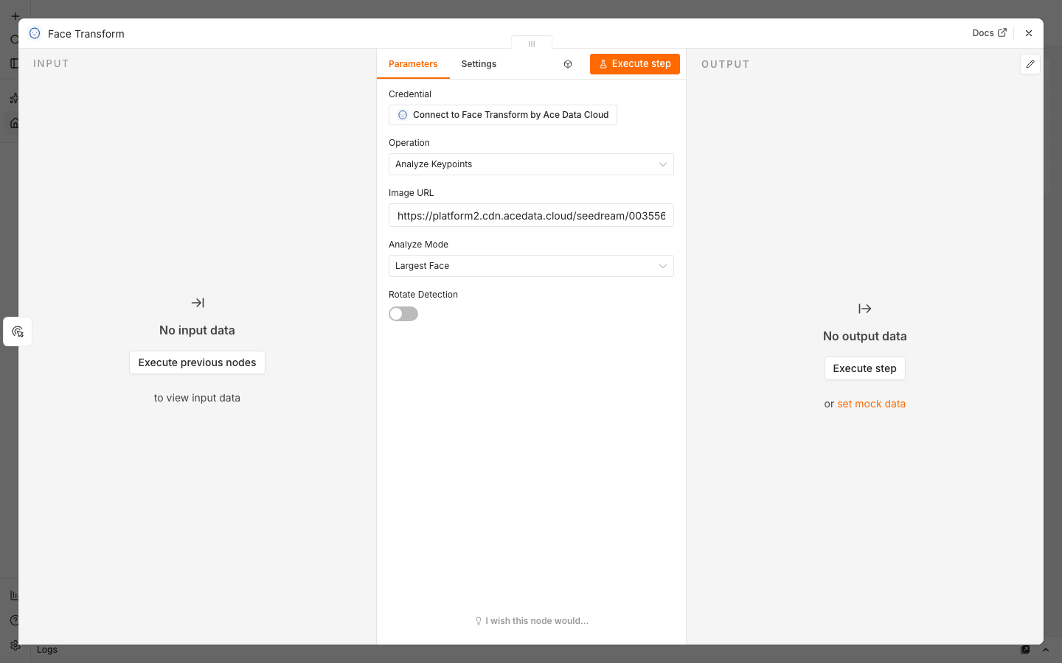Click Execute previous nodes button
1062x663 pixels.
point(197,362)
